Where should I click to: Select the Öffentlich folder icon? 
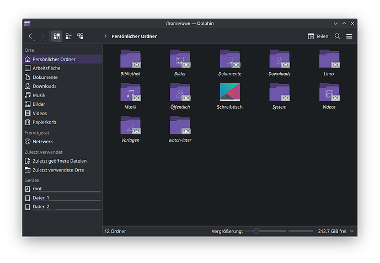coord(180,92)
